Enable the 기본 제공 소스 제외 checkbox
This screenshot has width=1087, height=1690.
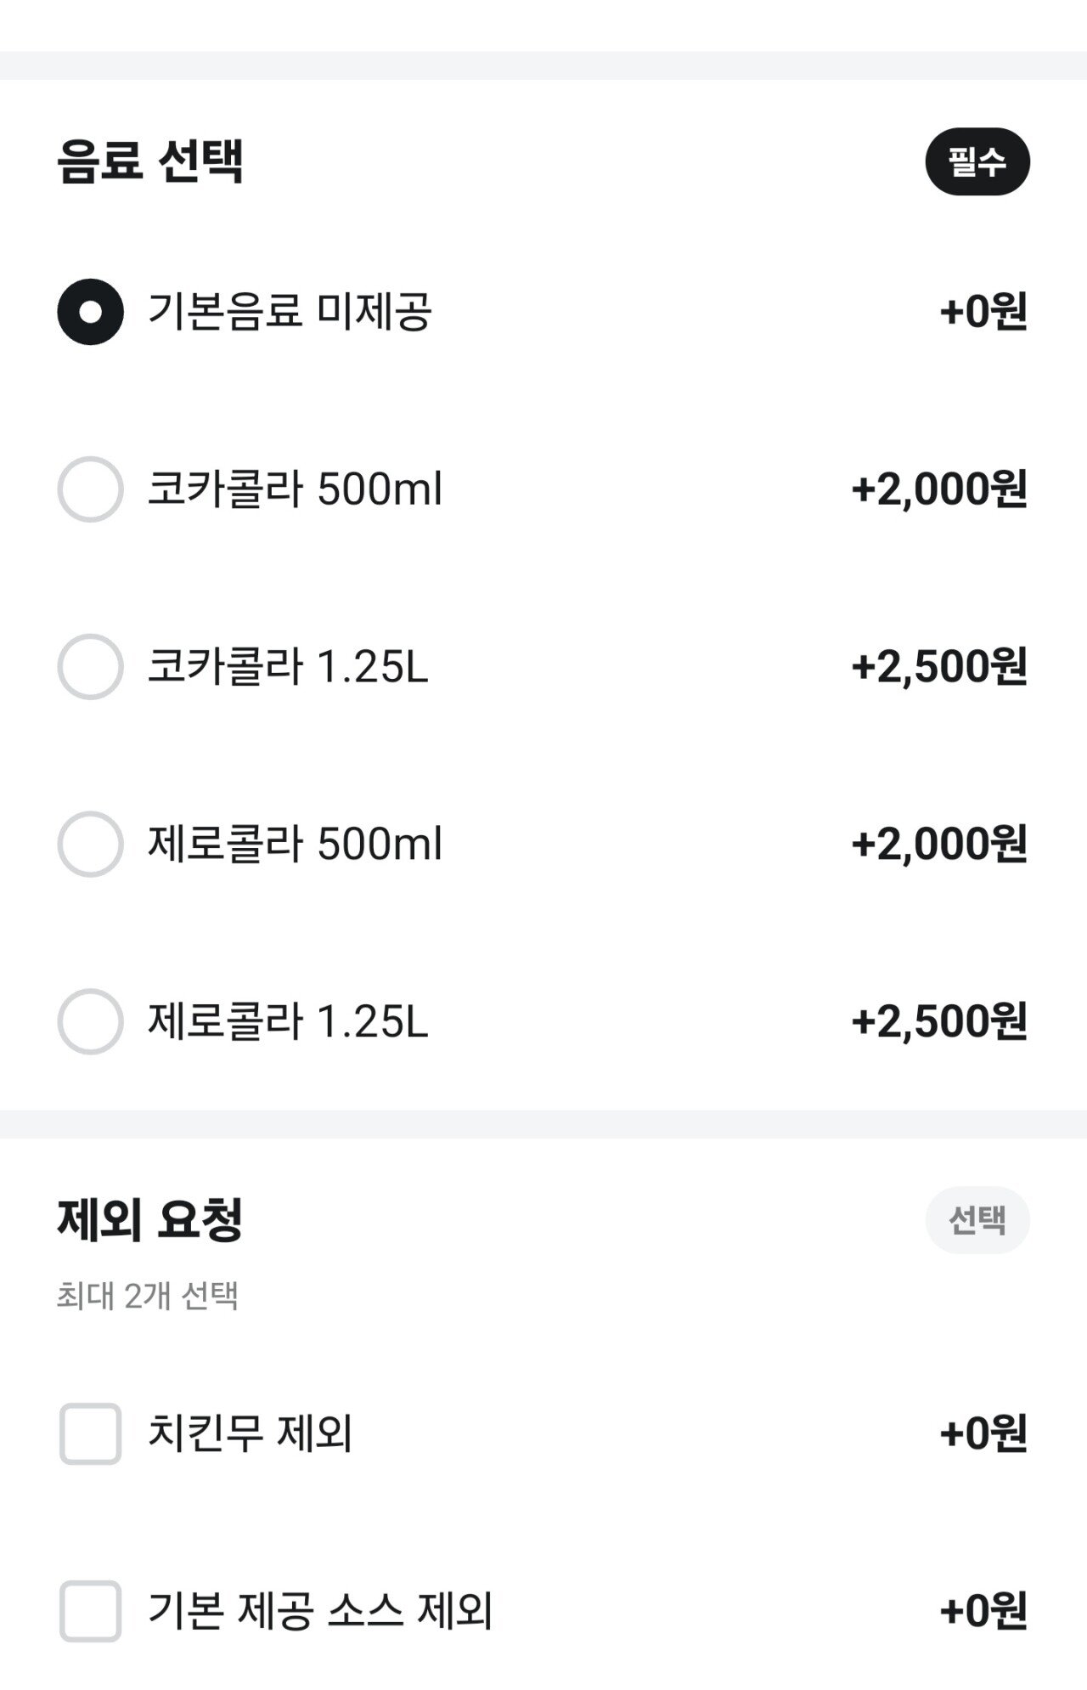[x=90, y=1611]
